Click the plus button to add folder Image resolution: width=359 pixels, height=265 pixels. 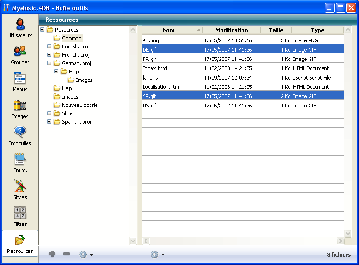point(52,254)
